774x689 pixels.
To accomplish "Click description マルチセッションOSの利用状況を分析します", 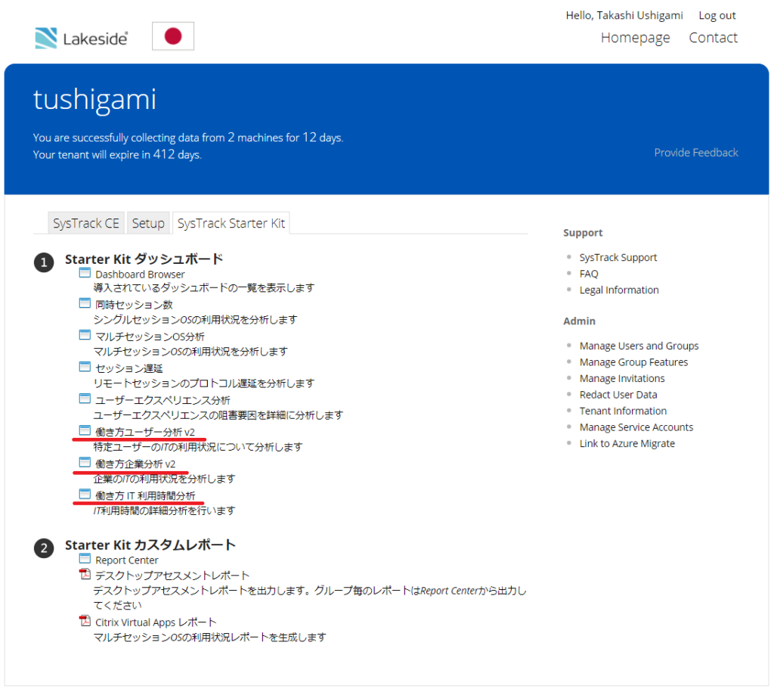I will (190, 352).
